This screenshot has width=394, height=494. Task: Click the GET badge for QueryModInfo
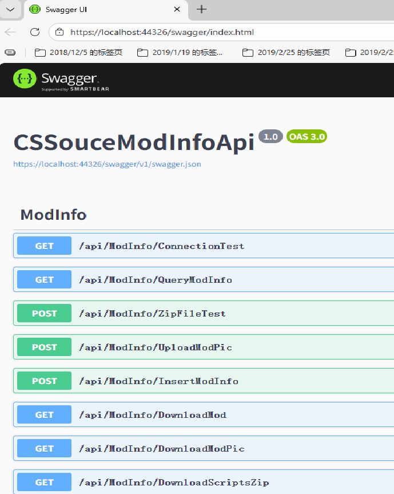(x=44, y=280)
